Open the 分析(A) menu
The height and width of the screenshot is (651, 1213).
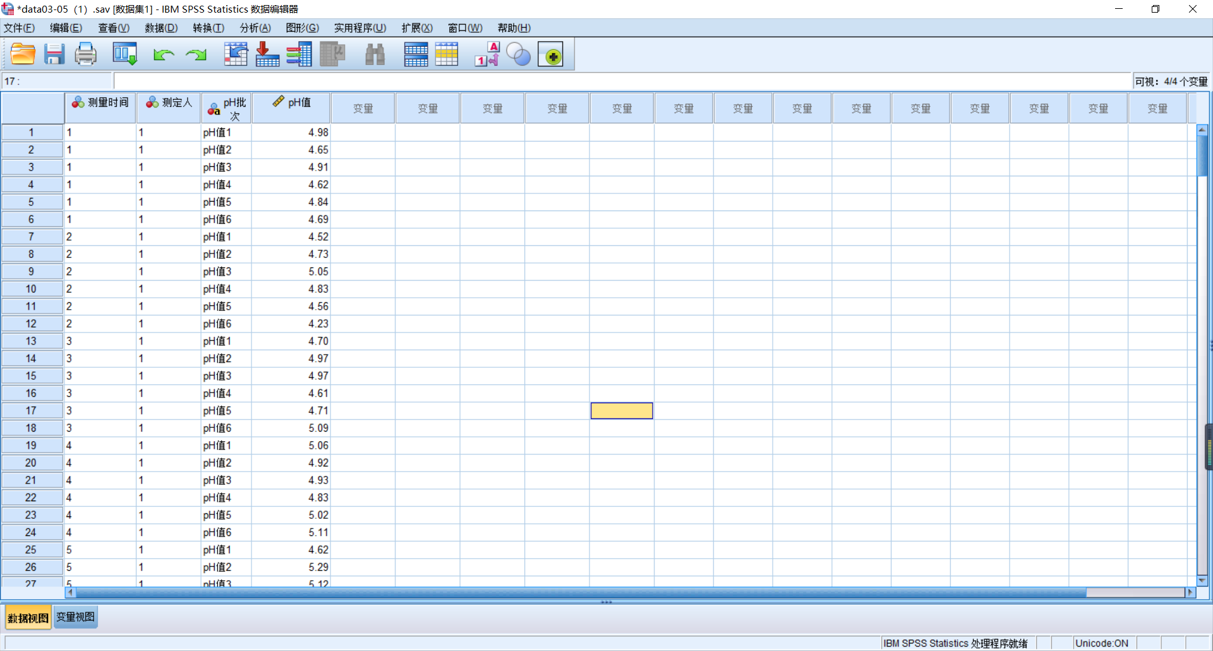pos(255,28)
